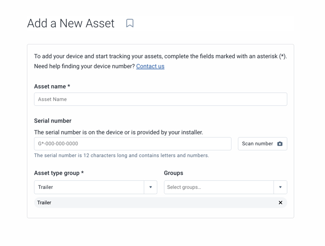Click the Add a New Asset title
Viewport: 325px width, 246px height.
tap(71, 23)
